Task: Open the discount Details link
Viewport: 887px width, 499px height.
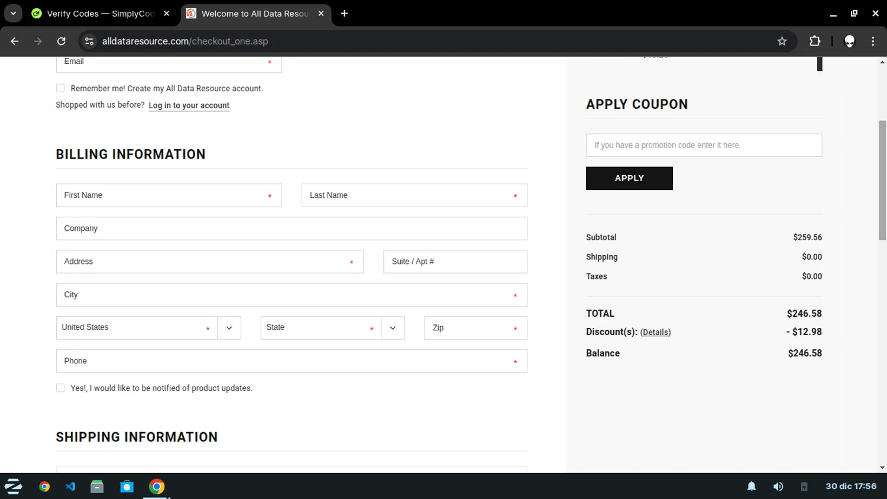Action: [655, 333]
